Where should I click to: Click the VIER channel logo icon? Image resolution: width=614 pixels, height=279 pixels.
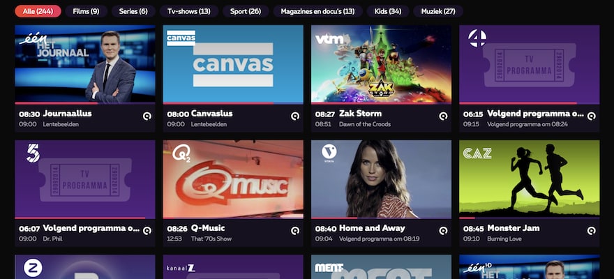pos(477,38)
